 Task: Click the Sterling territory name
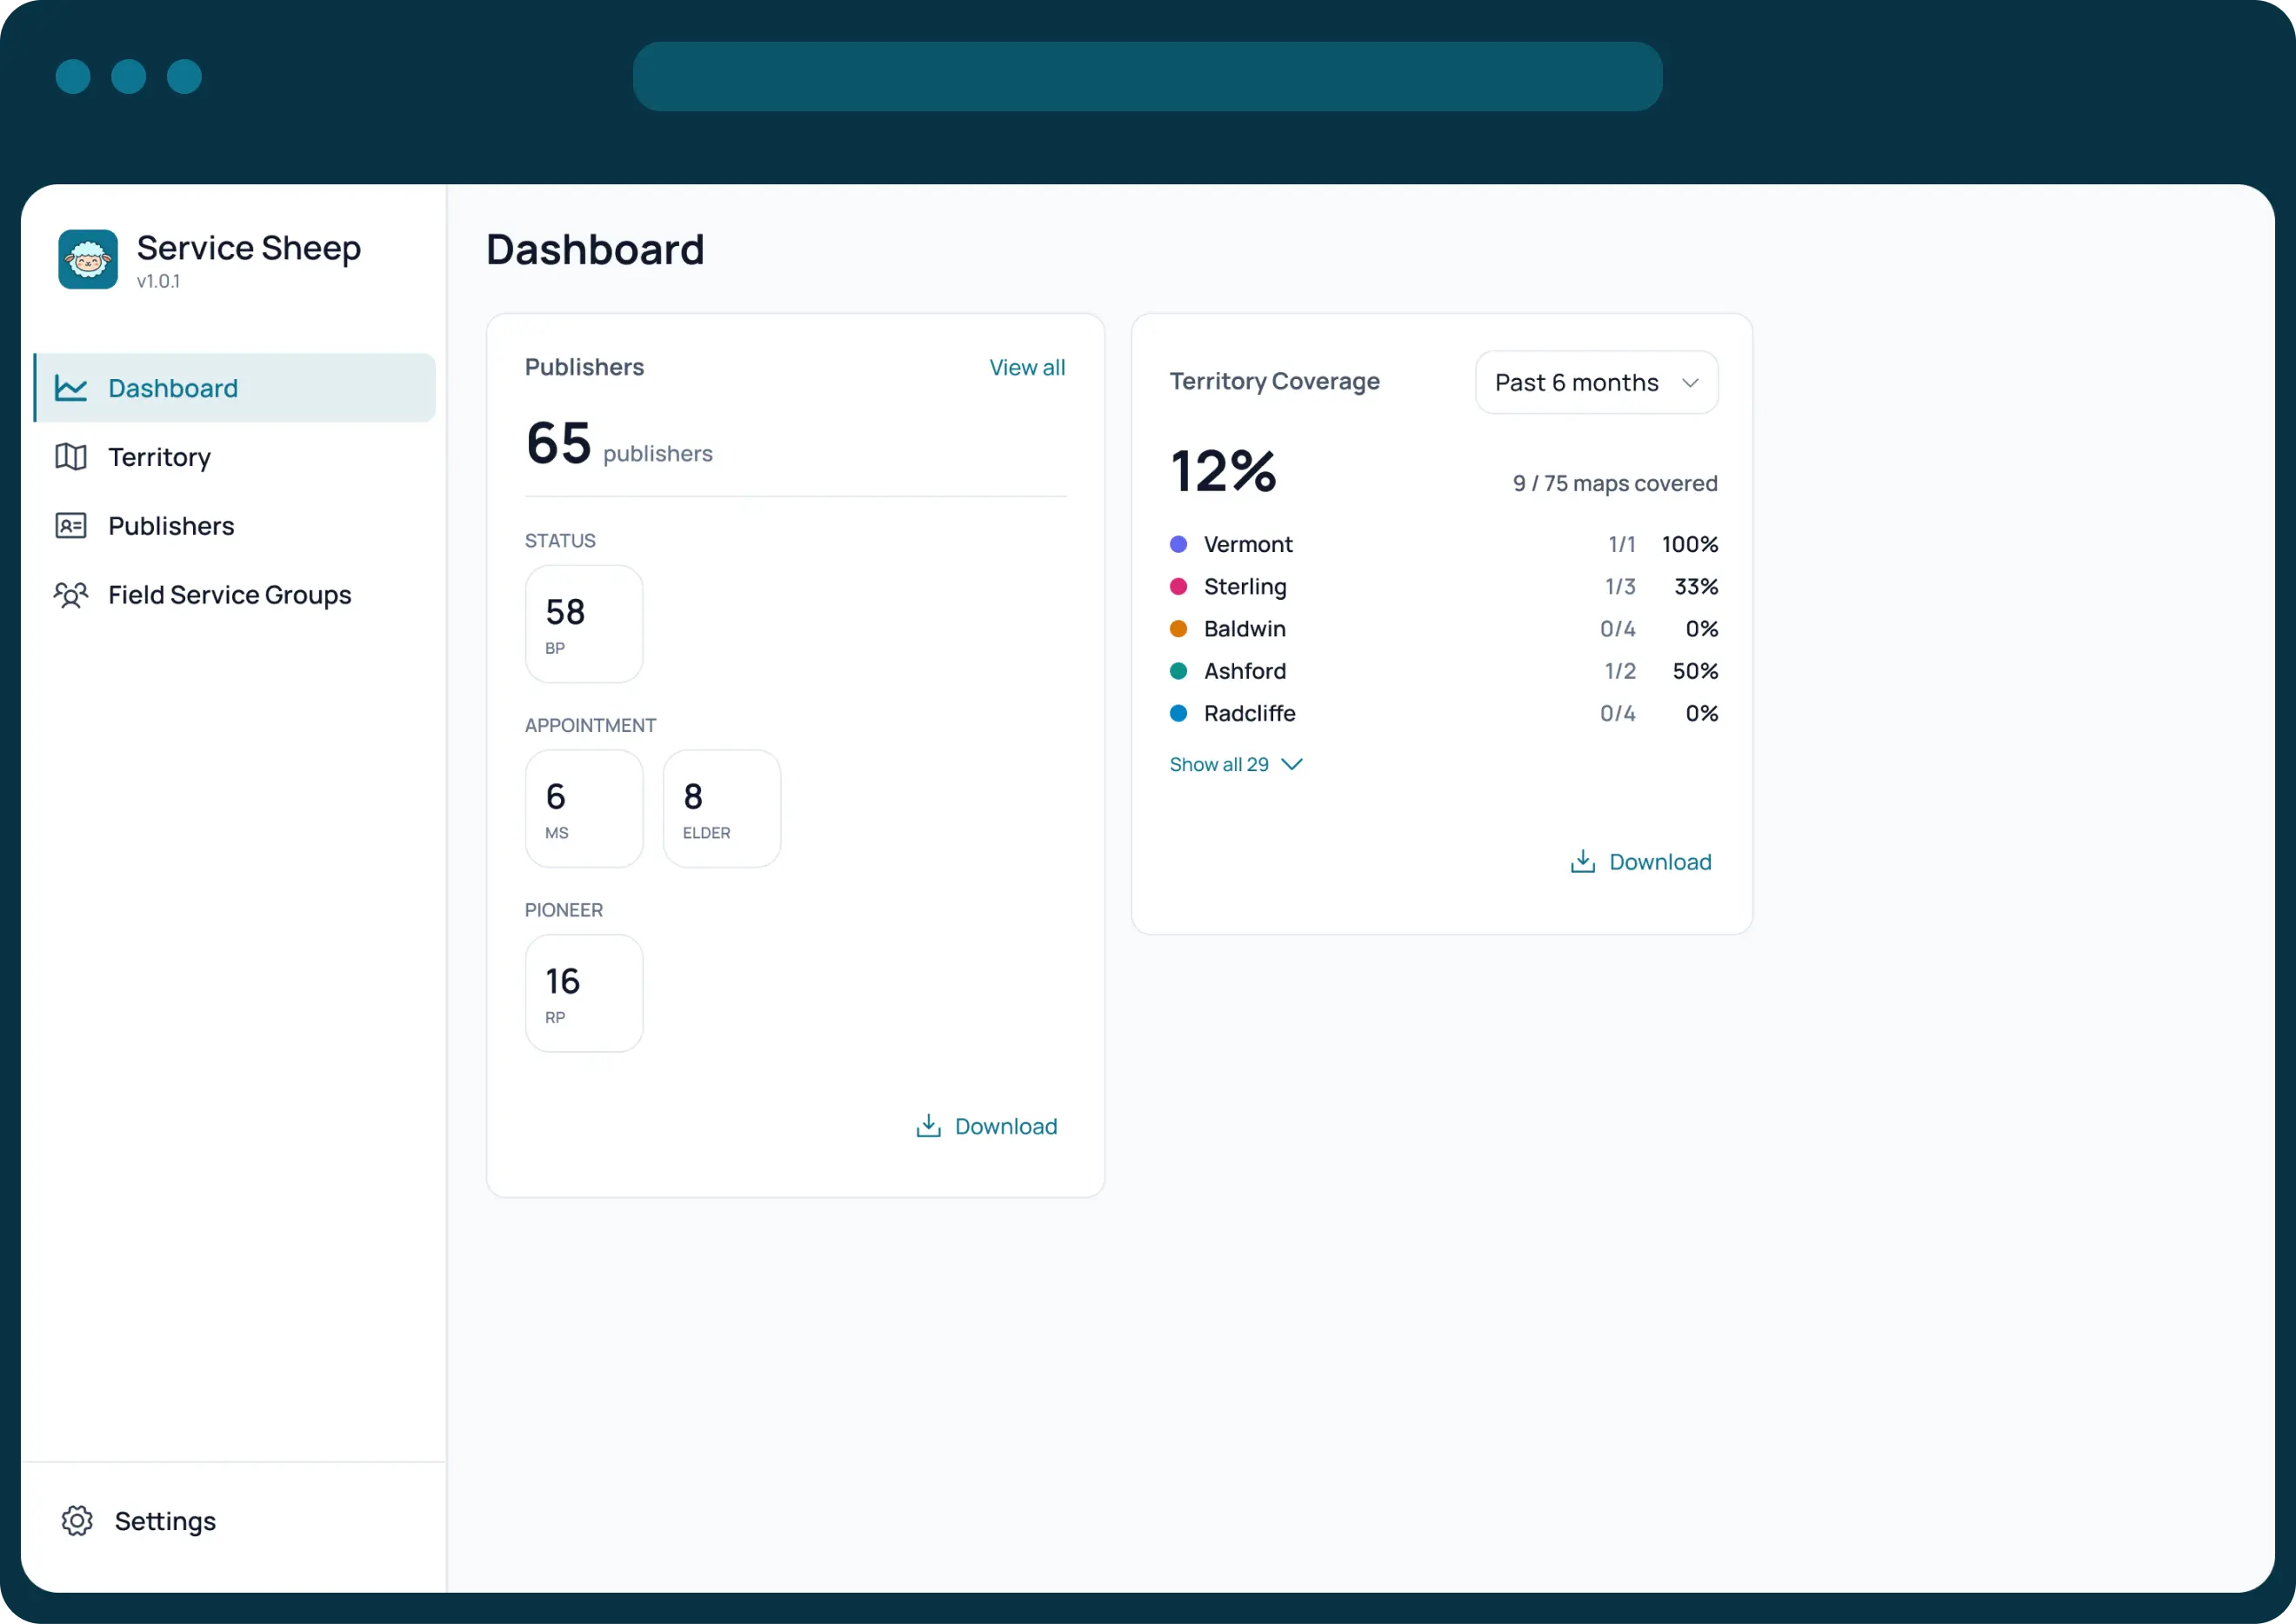click(x=1245, y=586)
